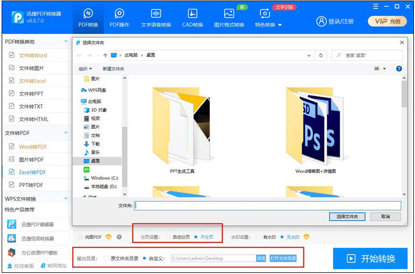This screenshot has height=274, width=415.
Task: Select 自定义 output radio button
Action: (144, 259)
